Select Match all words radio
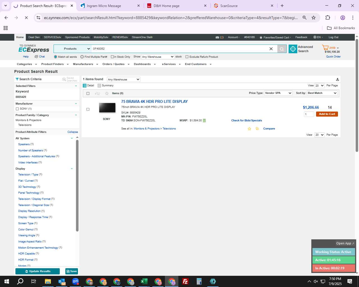The height and width of the screenshot is (287, 359). [56, 57]
